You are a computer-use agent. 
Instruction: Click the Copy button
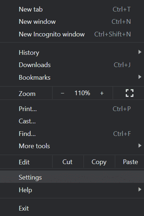click(x=99, y=162)
